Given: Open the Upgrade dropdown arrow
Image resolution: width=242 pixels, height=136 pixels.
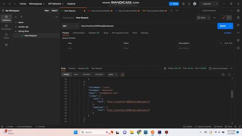Looking at the screenshot, I should [217, 4].
